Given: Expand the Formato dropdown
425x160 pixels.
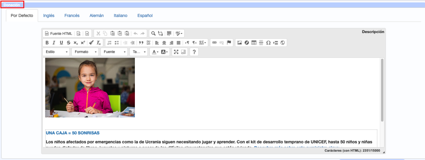Looking at the screenshot, I should point(85,52).
